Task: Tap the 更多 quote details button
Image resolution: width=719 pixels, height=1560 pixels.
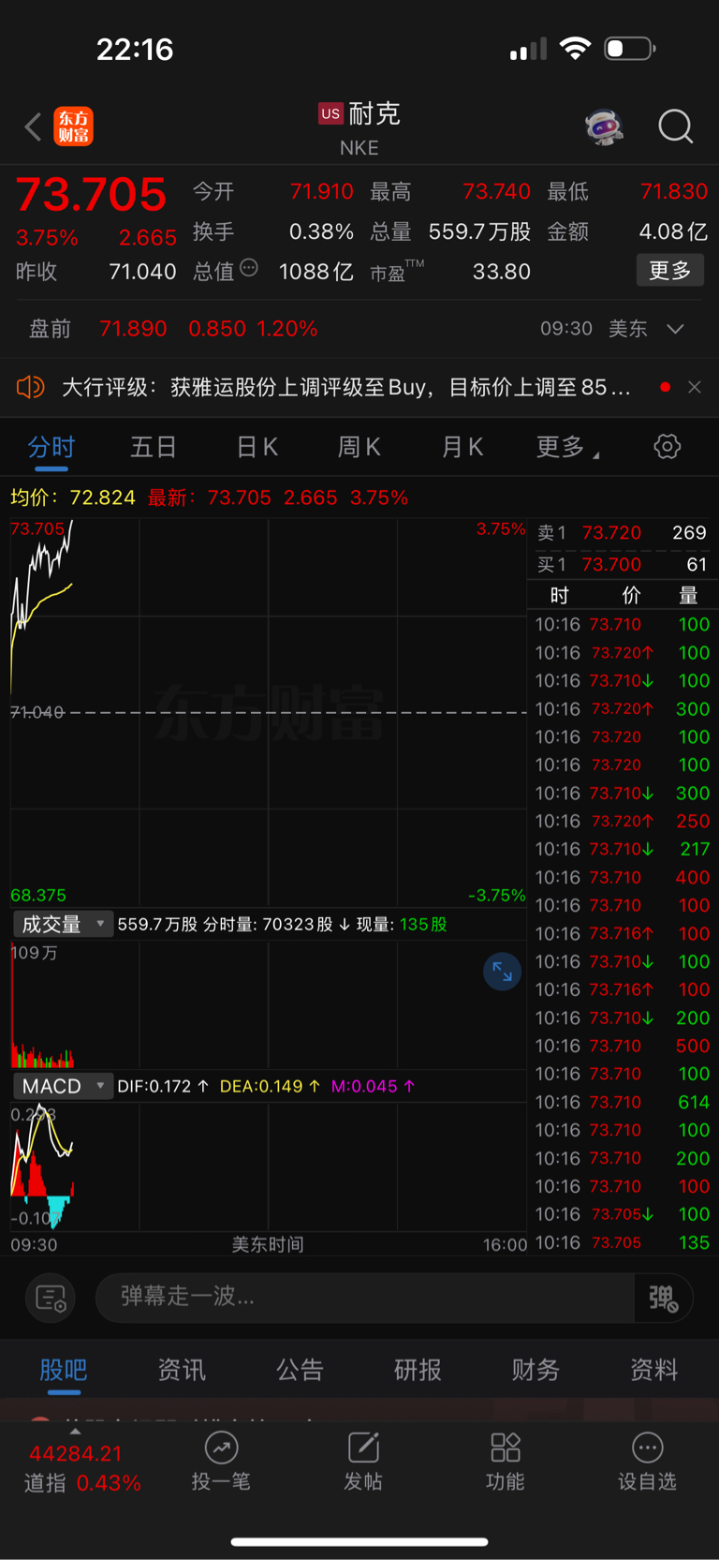Action: point(670,271)
